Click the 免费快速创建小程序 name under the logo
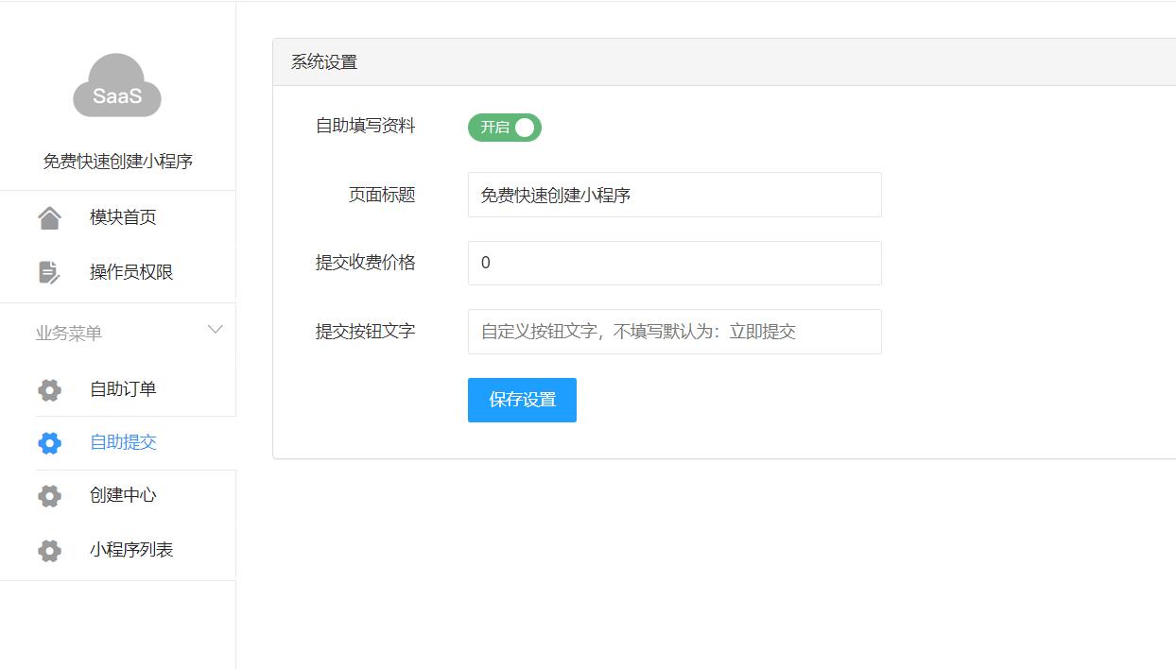The width and height of the screenshot is (1176, 669). (118, 162)
